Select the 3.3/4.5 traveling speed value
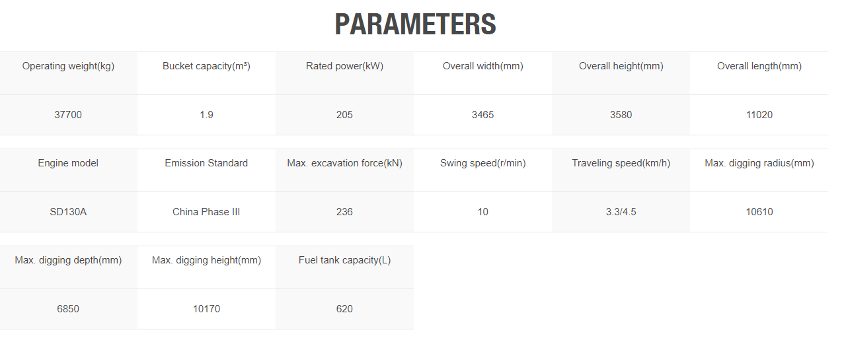 tap(621, 212)
